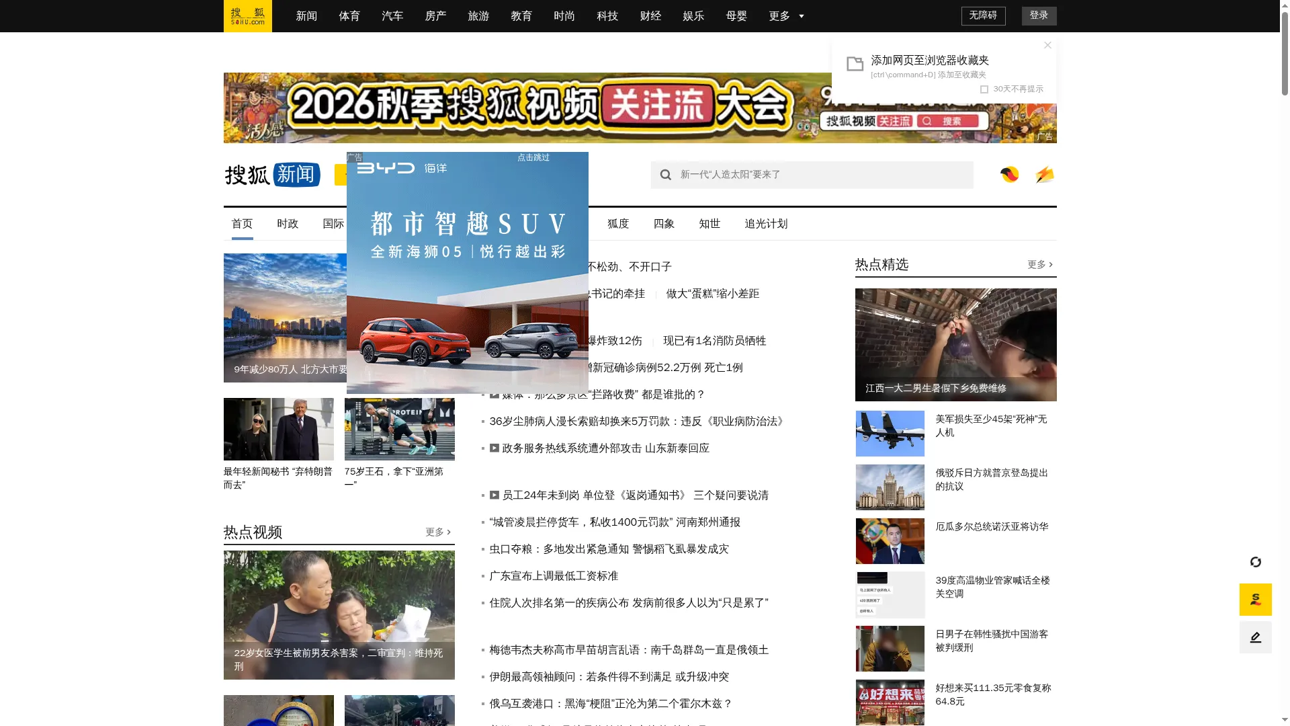Open 新闻 in the top navigation
The width and height of the screenshot is (1290, 726).
point(306,16)
